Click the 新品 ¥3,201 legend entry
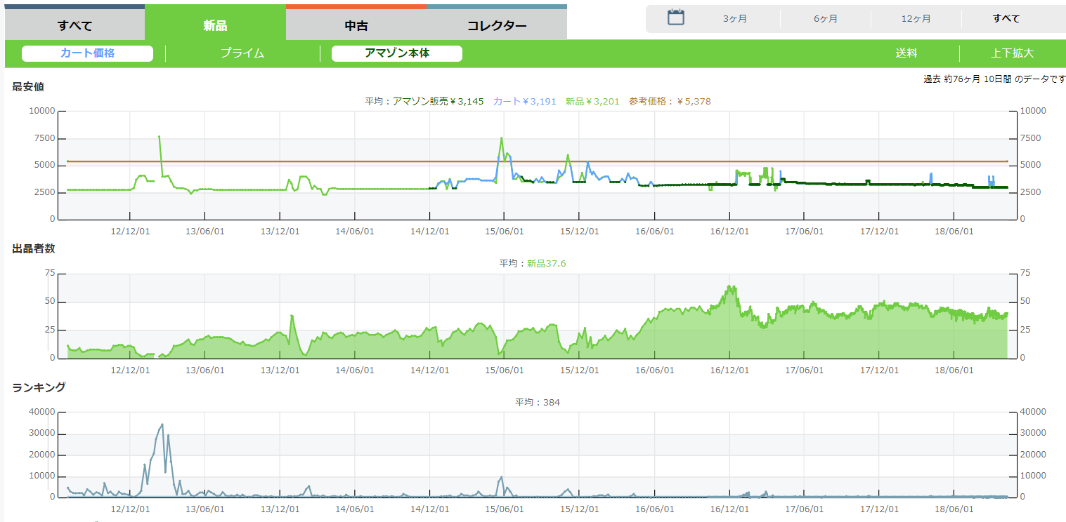This screenshot has width=1066, height=522. [592, 102]
